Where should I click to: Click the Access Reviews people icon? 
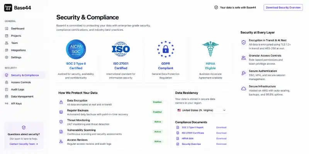(x=61, y=142)
